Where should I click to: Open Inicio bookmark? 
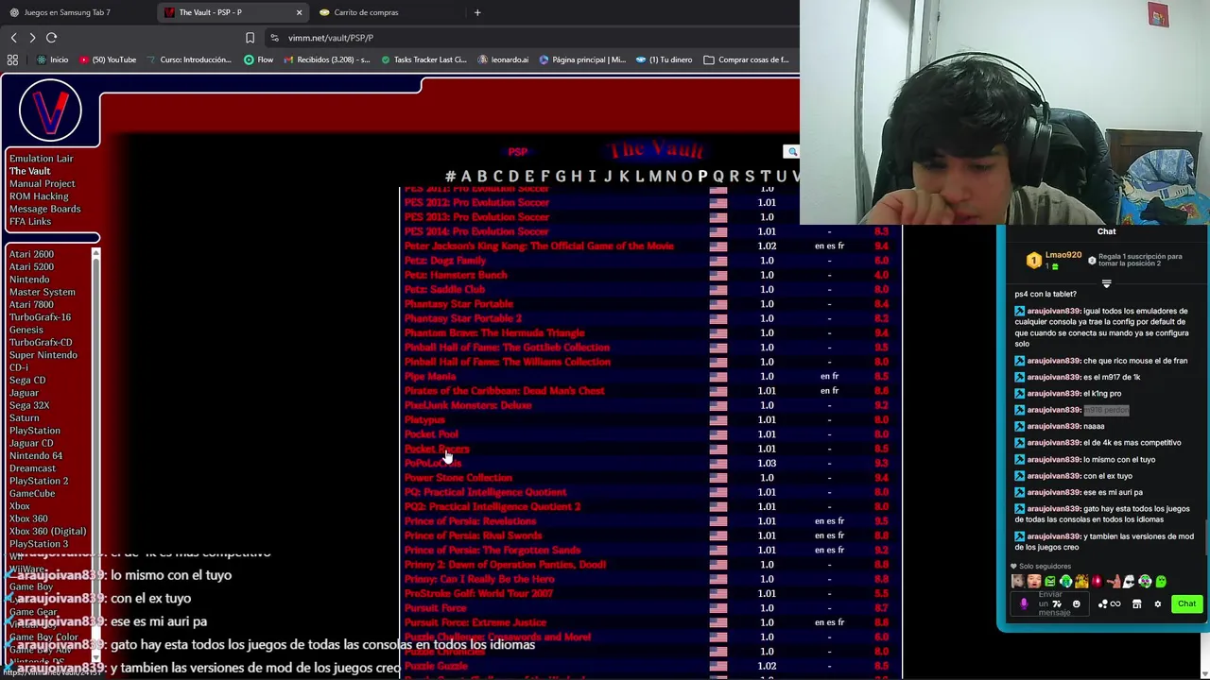(52, 59)
